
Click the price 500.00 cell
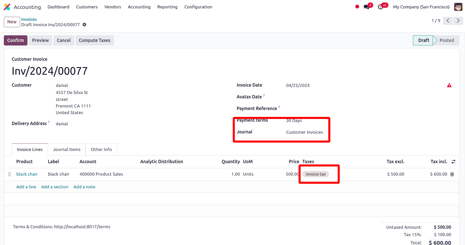tap(292, 174)
